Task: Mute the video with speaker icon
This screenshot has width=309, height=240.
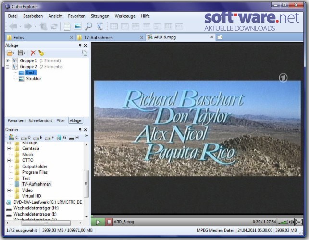Action: point(291,222)
